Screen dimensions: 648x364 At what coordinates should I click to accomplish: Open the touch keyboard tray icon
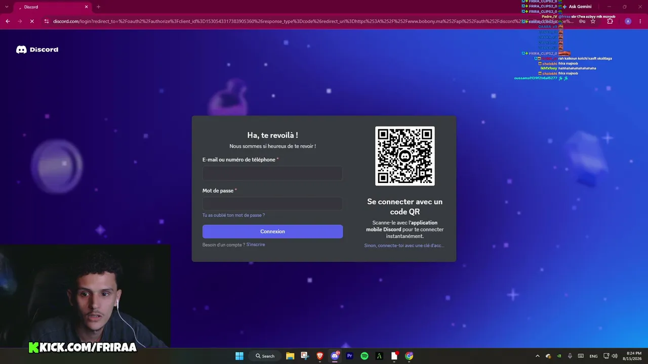tap(581, 356)
